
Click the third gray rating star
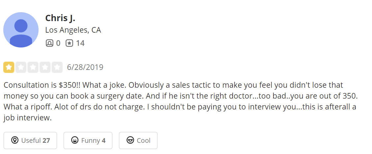tap(33, 67)
